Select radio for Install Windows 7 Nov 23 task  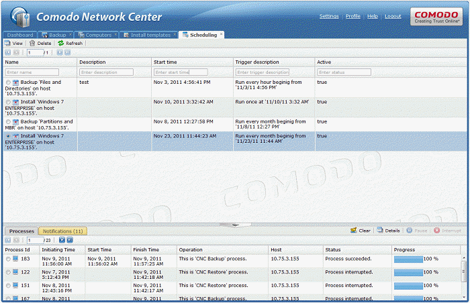pos(8,136)
